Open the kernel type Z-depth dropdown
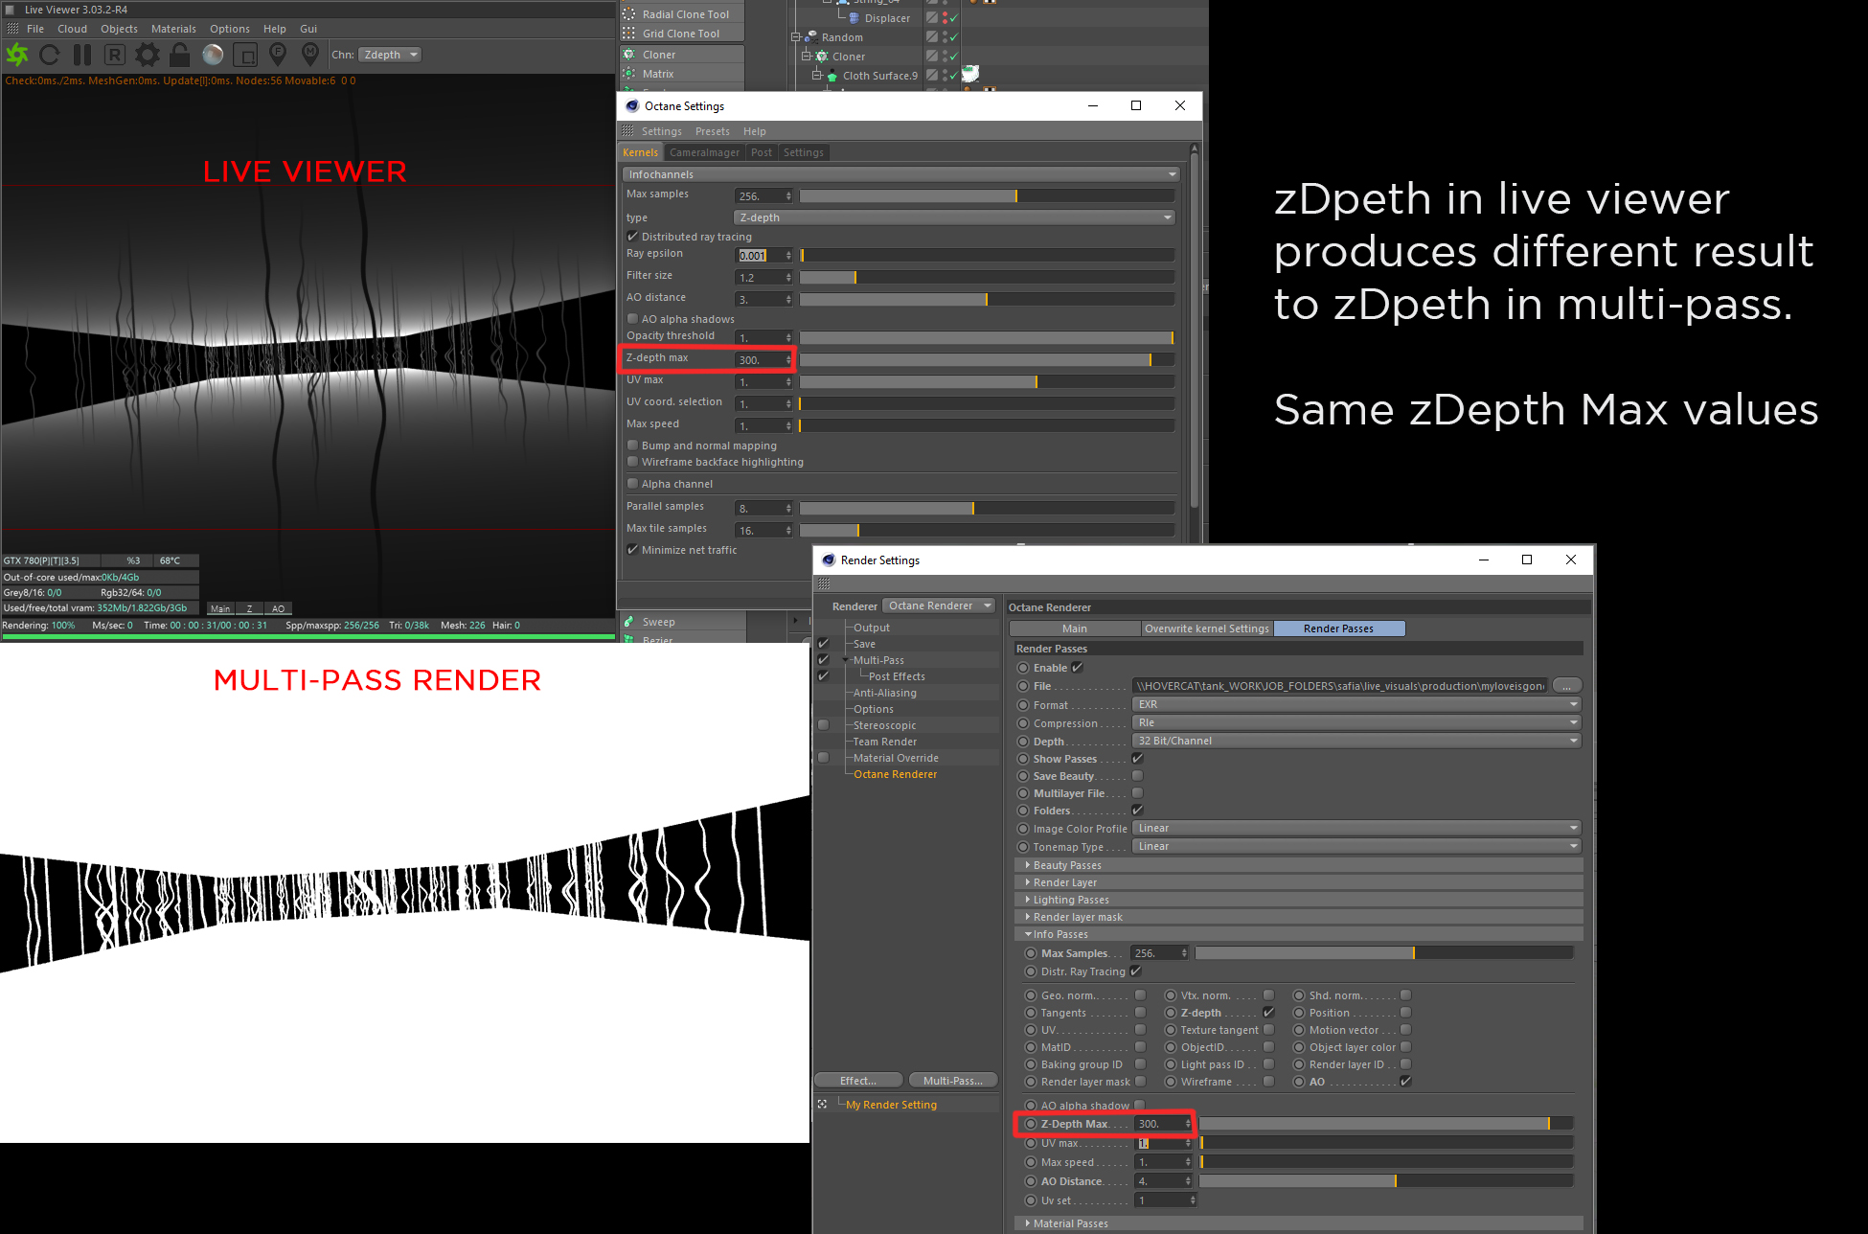 pyautogui.click(x=954, y=217)
